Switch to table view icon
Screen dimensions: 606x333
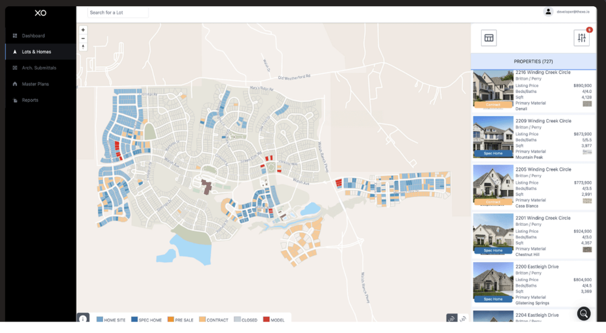tap(489, 38)
